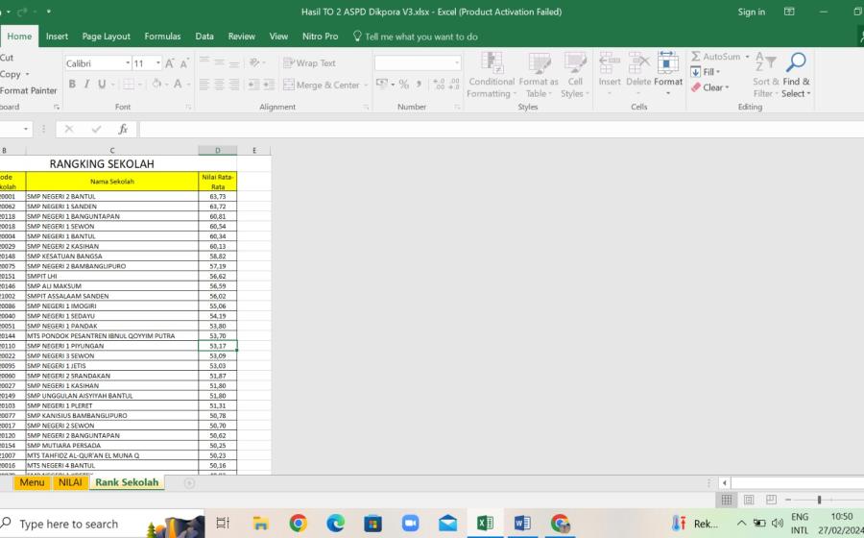
Task: Toggle Bold formatting
Action: click(x=72, y=84)
